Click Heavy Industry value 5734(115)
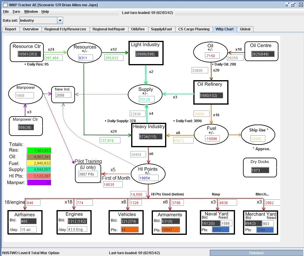Screen dimensions: 304x256 click(151, 136)
